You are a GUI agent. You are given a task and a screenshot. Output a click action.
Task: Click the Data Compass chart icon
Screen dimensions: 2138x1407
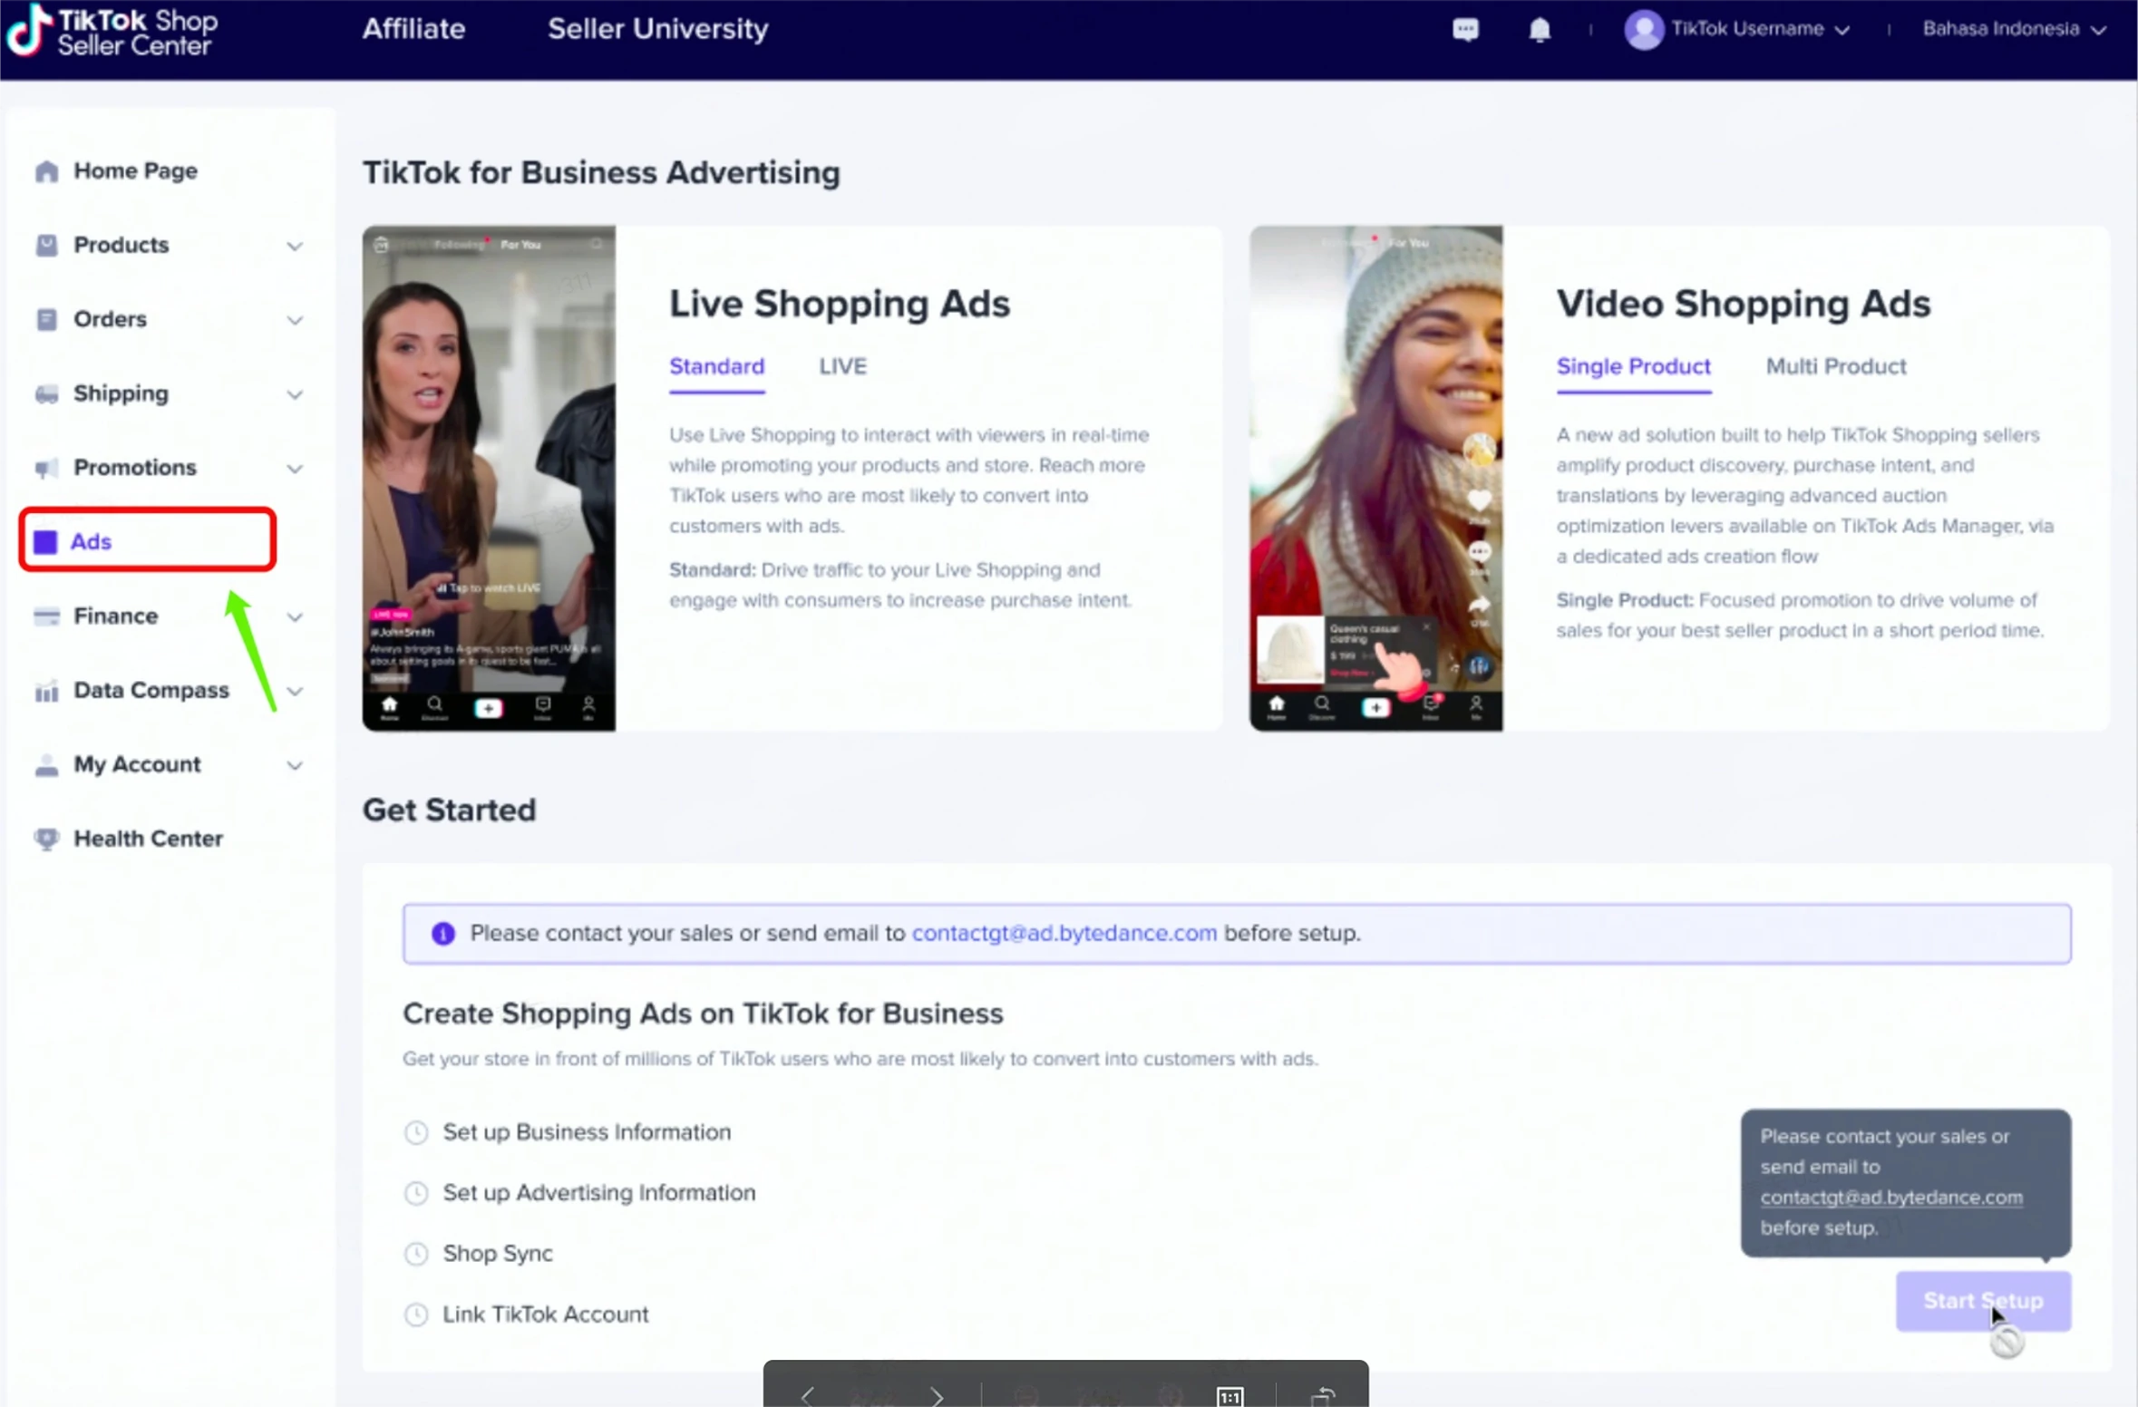[x=46, y=691]
